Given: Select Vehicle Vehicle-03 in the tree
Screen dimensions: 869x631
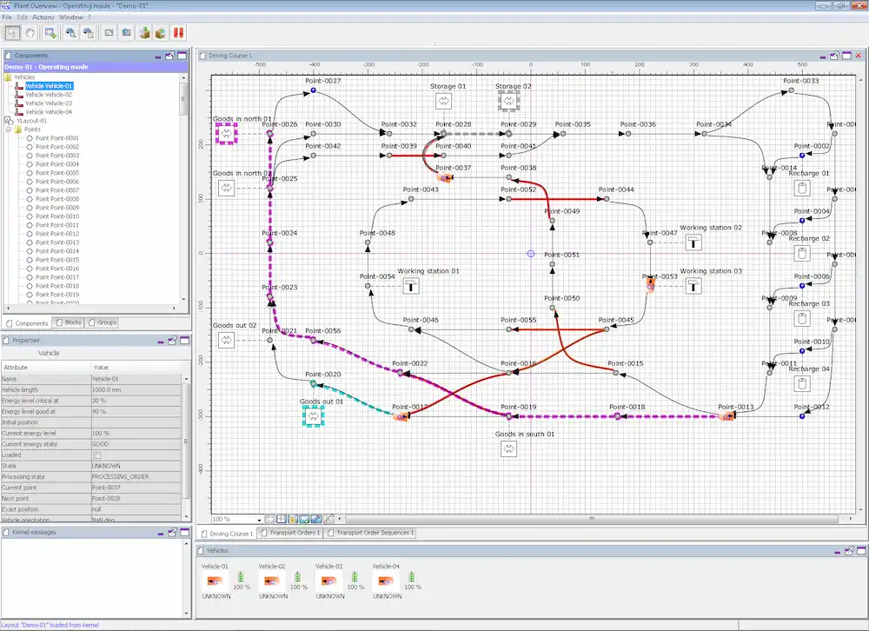Looking at the screenshot, I should pyautogui.click(x=49, y=103).
